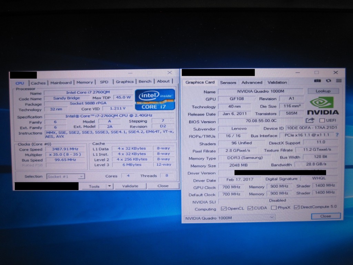Open the Socket #1 selection dropdown
The width and height of the screenshot is (353, 265).
coord(66,176)
